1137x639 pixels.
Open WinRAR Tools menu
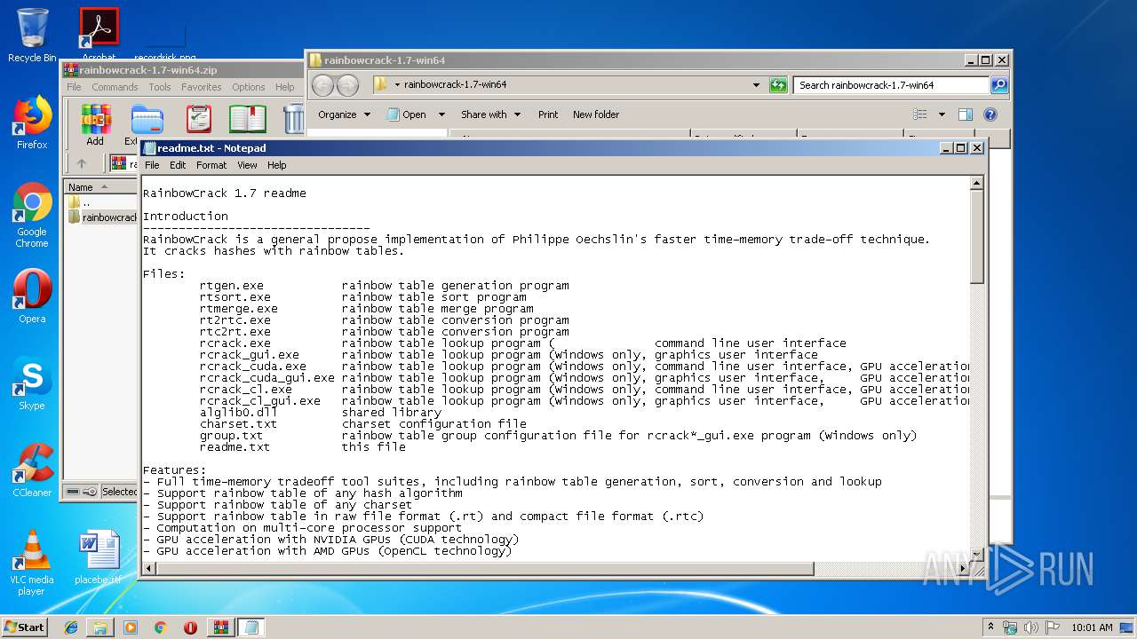tap(160, 87)
